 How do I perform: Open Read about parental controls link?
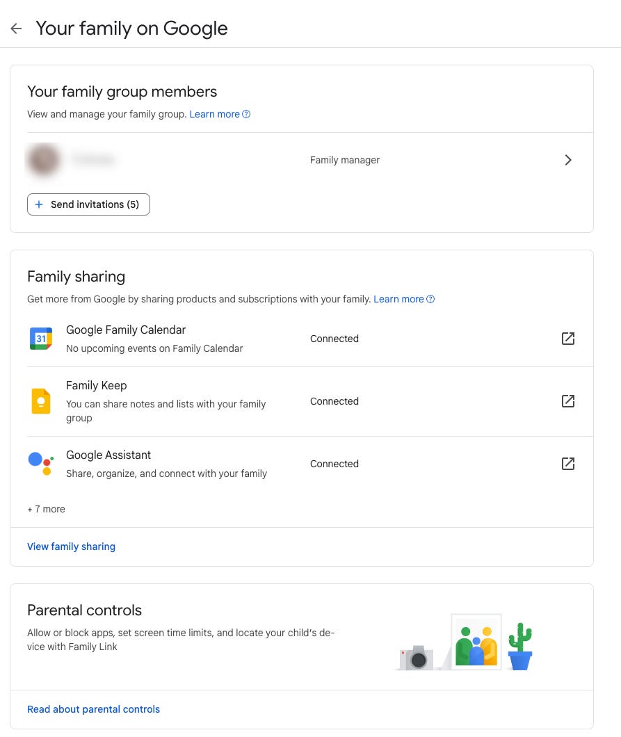pyautogui.click(x=94, y=709)
